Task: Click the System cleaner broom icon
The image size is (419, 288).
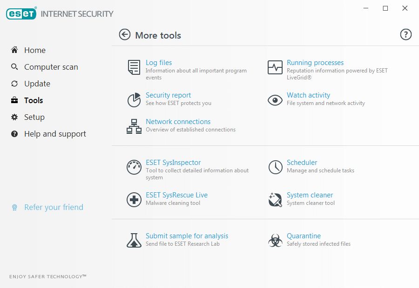Action: (275, 200)
